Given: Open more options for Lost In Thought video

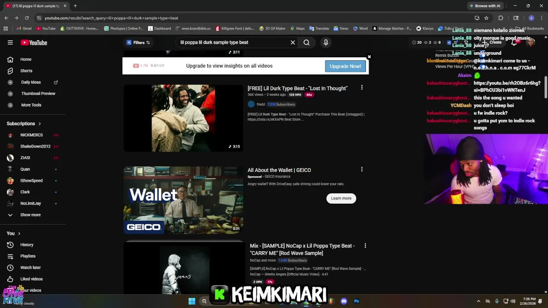Looking at the screenshot, I should [362, 87].
